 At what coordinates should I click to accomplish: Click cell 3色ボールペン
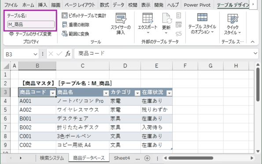(x=83, y=136)
